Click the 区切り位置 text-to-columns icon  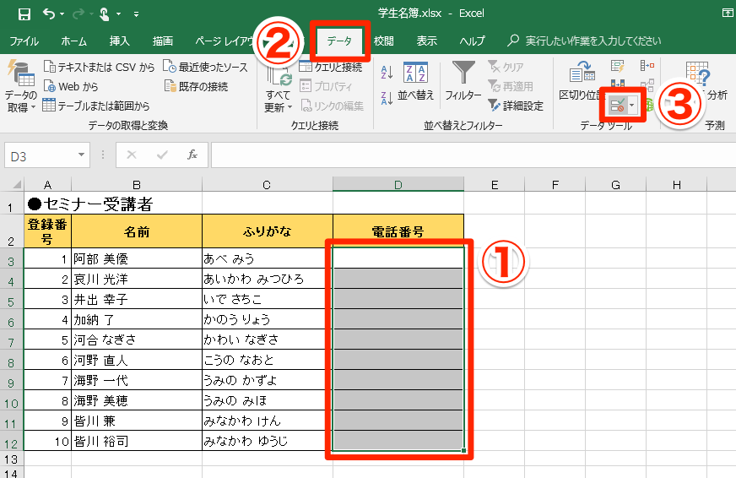click(x=582, y=81)
